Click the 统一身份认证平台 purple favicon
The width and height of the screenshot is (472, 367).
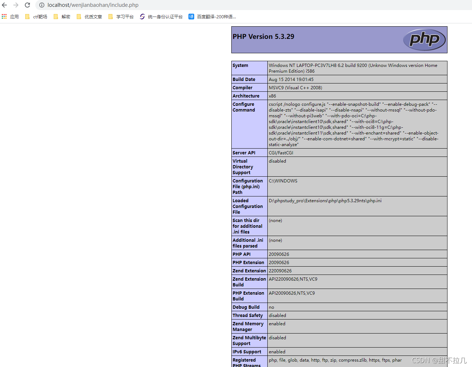(142, 17)
